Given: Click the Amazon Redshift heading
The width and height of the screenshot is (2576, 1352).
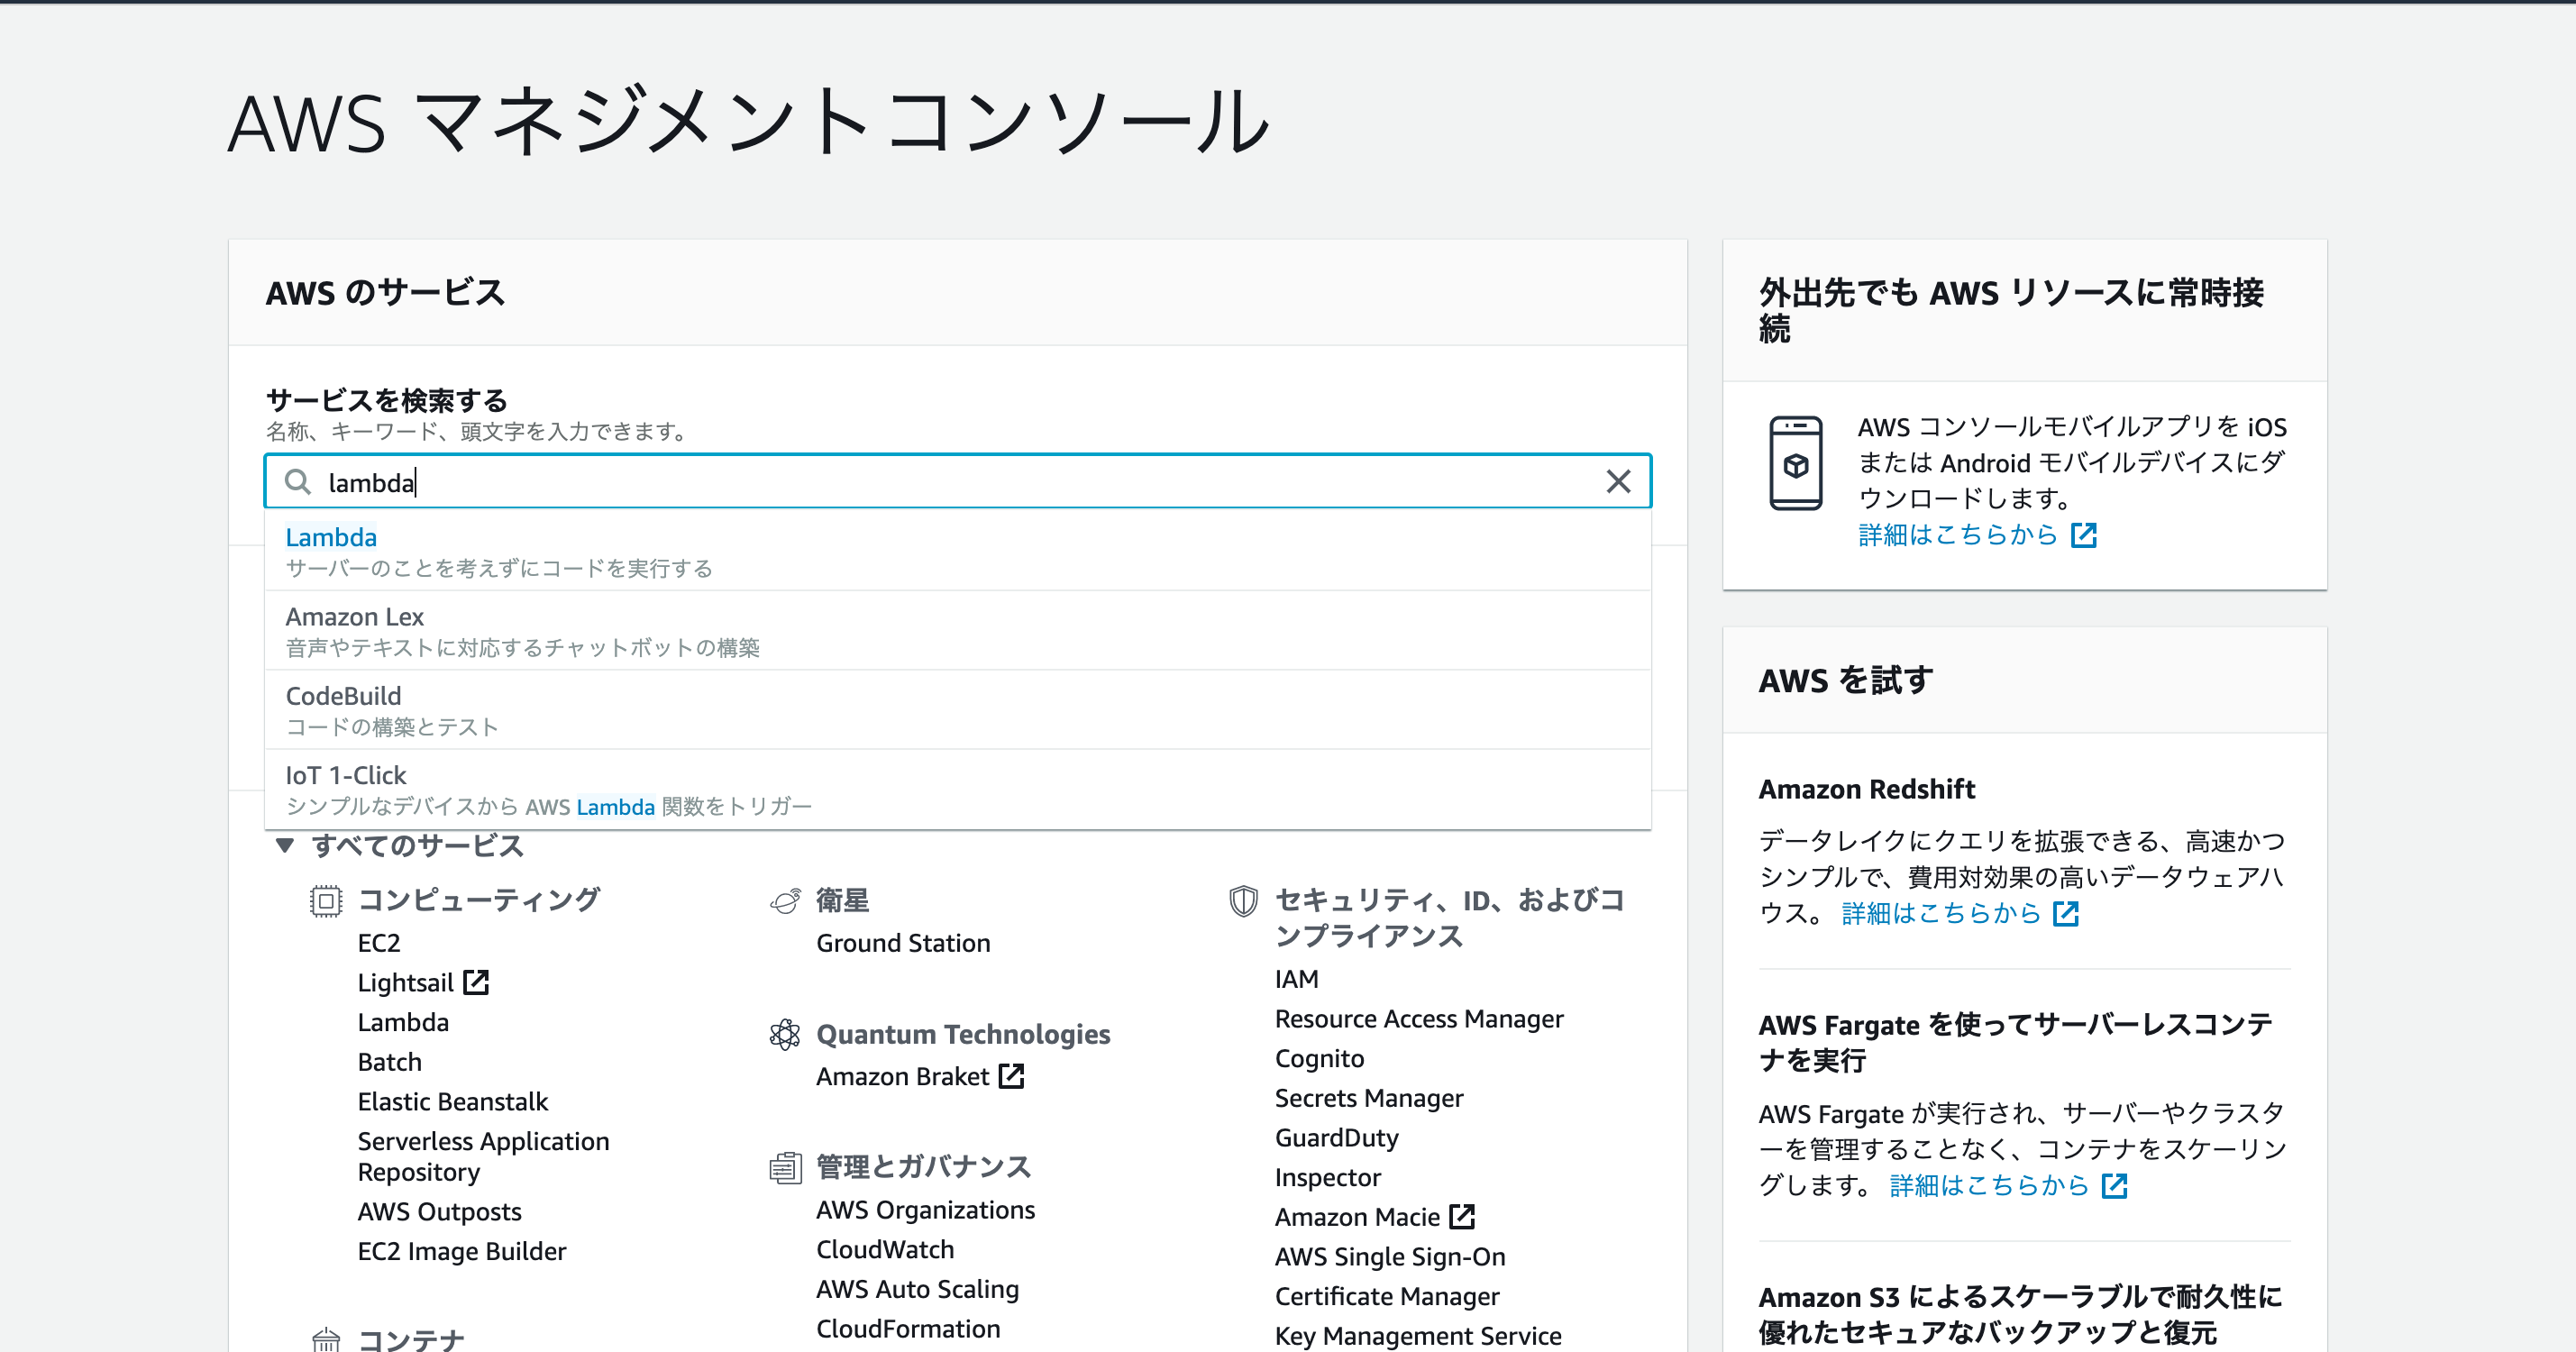Looking at the screenshot, I should tap(1866, 789).
